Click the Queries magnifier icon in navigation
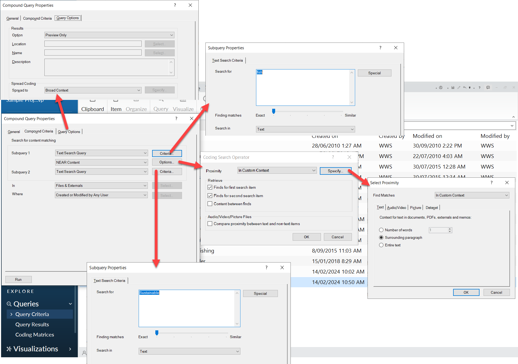This screenshot has width=518, height=364. click(9, 304)
